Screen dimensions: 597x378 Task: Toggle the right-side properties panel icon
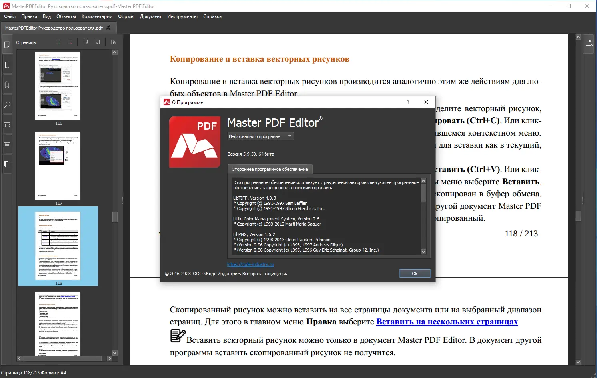(589, 43)
